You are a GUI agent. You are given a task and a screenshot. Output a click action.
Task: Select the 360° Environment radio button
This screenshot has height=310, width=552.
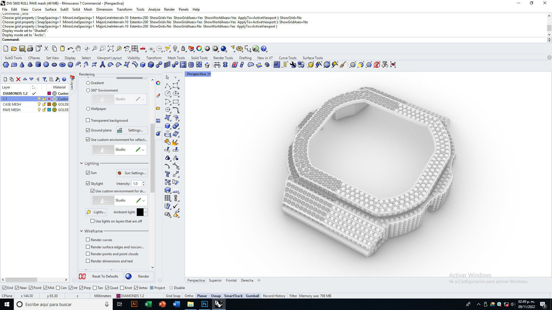click(x=88, y=90)
